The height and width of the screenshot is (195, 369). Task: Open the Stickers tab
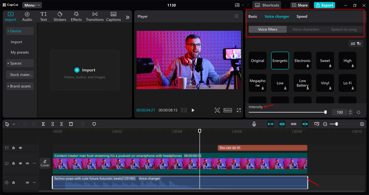click(x=60, y=17)
